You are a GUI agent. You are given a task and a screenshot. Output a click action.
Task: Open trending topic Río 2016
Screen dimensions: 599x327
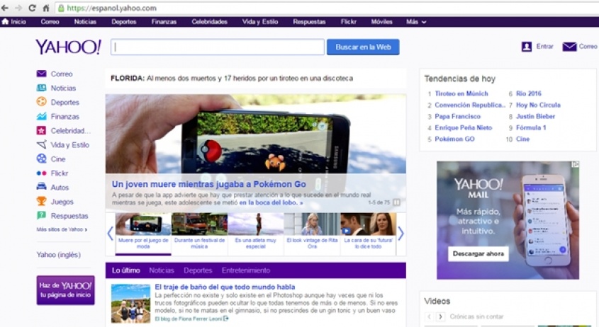[528, 93]
